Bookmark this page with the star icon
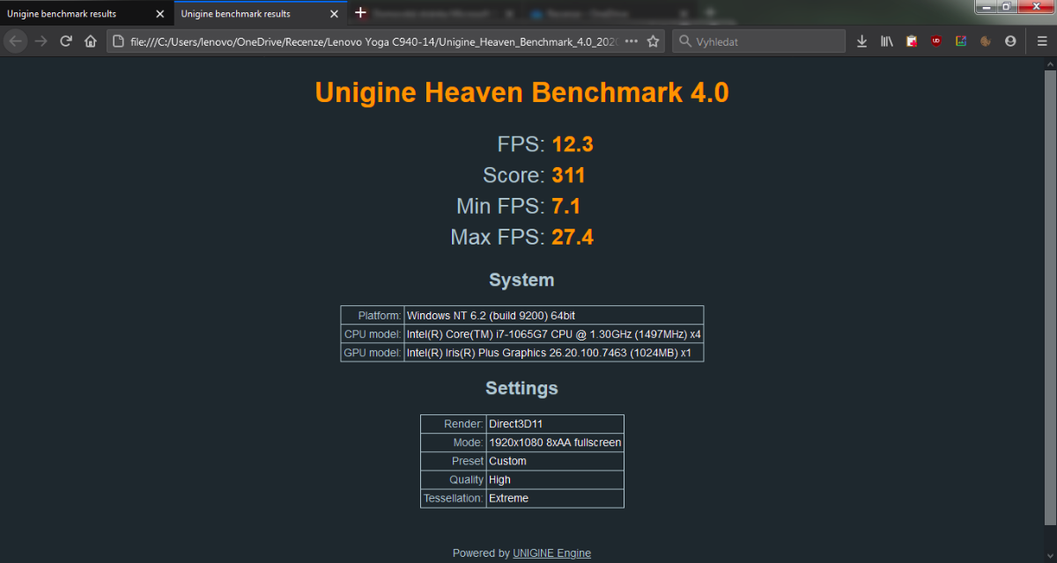 653,41
